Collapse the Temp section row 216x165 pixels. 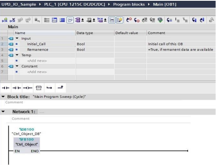(x=17, y=55)
